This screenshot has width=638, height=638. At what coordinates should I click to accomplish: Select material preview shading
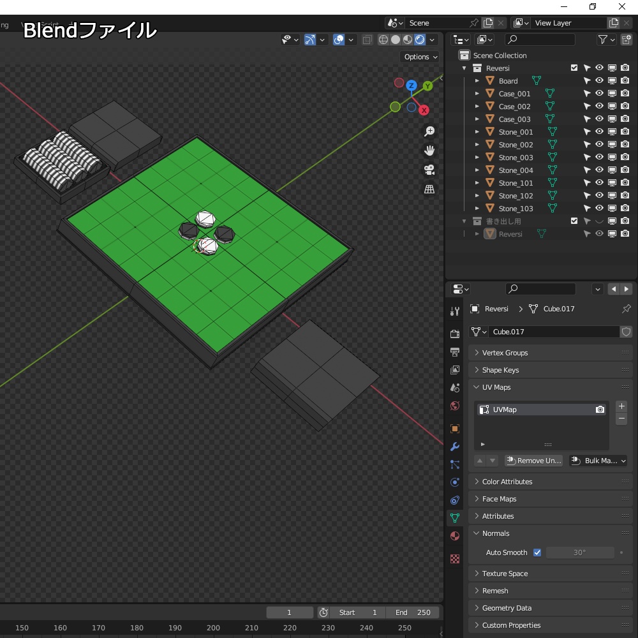[407, 40]
